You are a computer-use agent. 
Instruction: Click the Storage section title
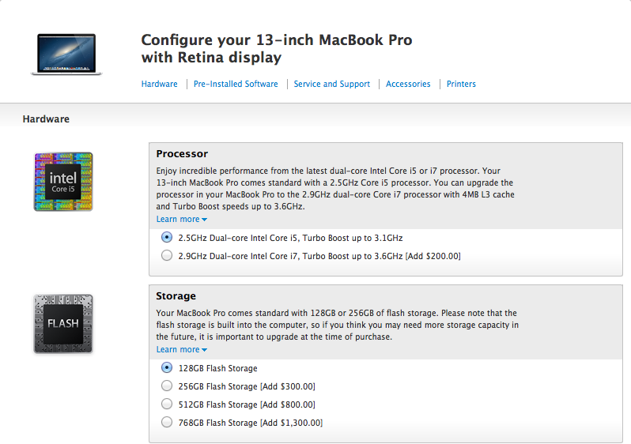(176, 296)
